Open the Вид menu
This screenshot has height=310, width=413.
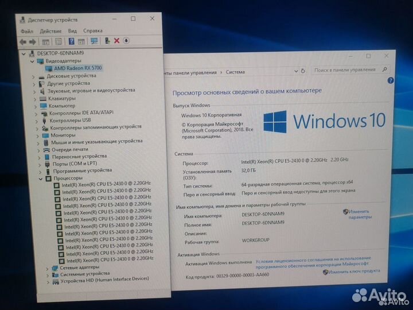(72, 31)
